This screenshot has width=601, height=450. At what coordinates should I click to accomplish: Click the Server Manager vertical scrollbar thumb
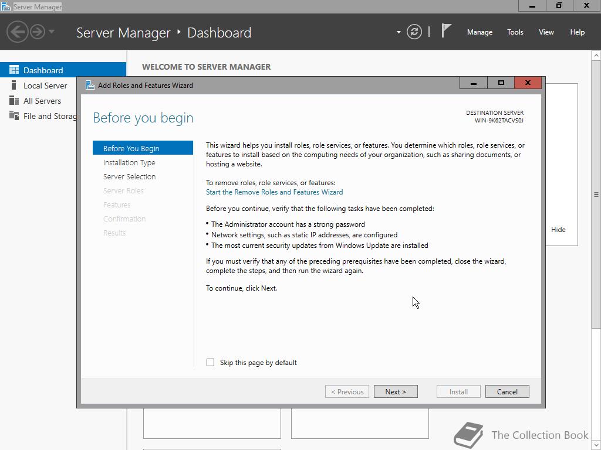pyautogui.click(x=596, y=195)
